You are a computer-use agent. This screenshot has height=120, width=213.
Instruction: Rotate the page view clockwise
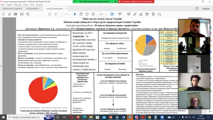click(x=159, y=14)
